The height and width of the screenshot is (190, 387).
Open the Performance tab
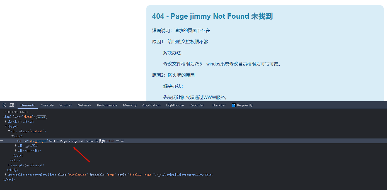click(107, 105)
